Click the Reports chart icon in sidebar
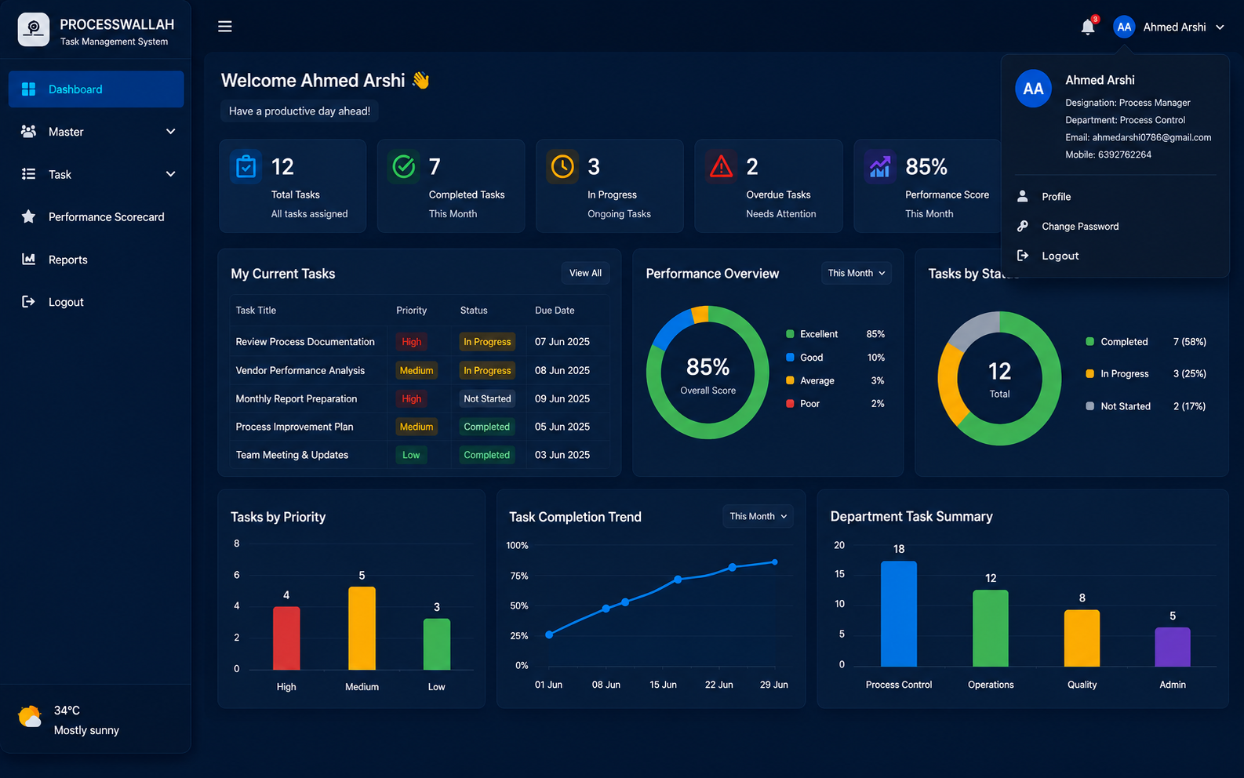The height and width of the screenshot is (778, 1244). click(x=29, y=259)
